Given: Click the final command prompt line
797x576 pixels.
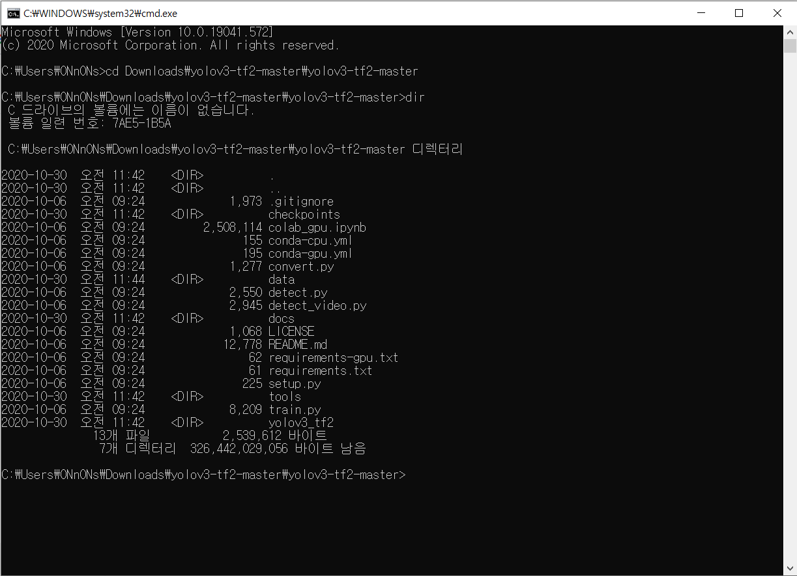Looking at the screenshot, I should [x=203, y=475].
